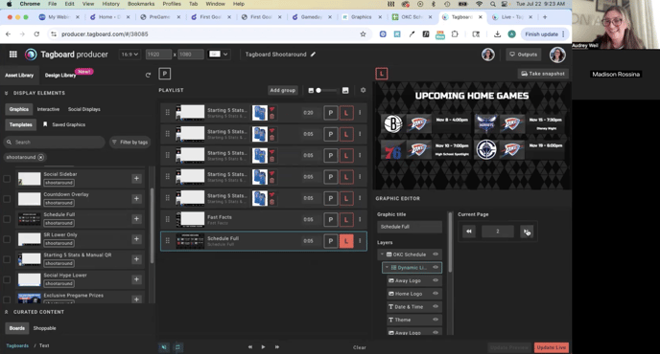
Task: Click Take snapshot button
Action: pyautogui.click(x=543, y=74)
